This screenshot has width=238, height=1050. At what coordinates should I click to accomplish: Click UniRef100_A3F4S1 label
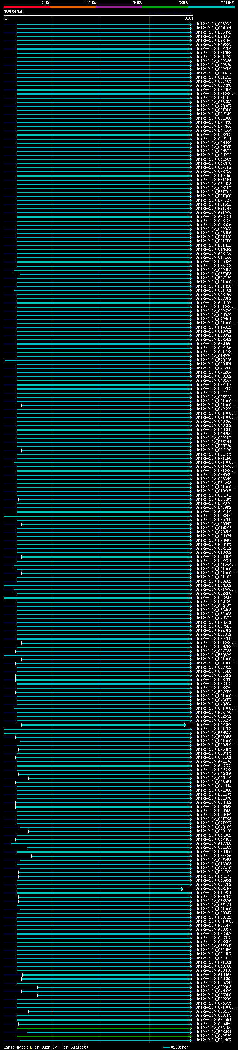pos(213,905)
